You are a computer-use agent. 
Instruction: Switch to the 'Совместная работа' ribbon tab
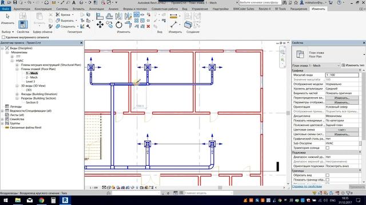pyautogui.click(x=165, y=9)
